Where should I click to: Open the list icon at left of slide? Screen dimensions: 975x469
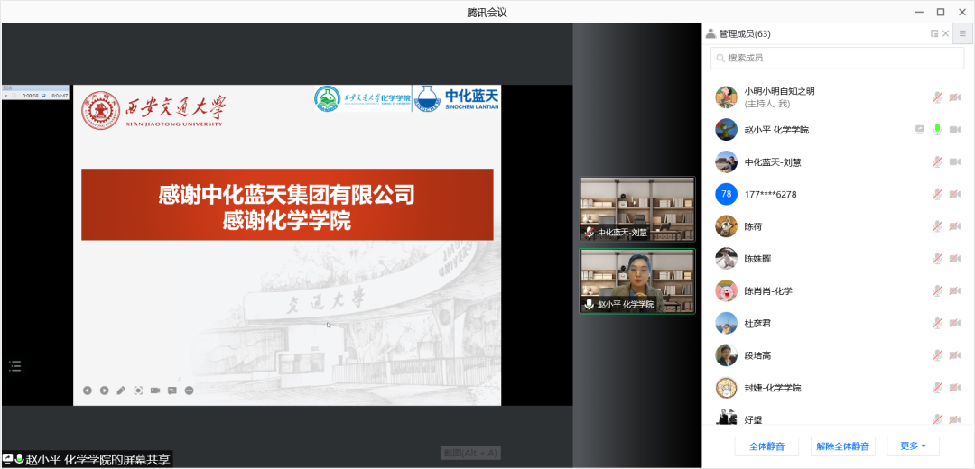click(14, 365)
